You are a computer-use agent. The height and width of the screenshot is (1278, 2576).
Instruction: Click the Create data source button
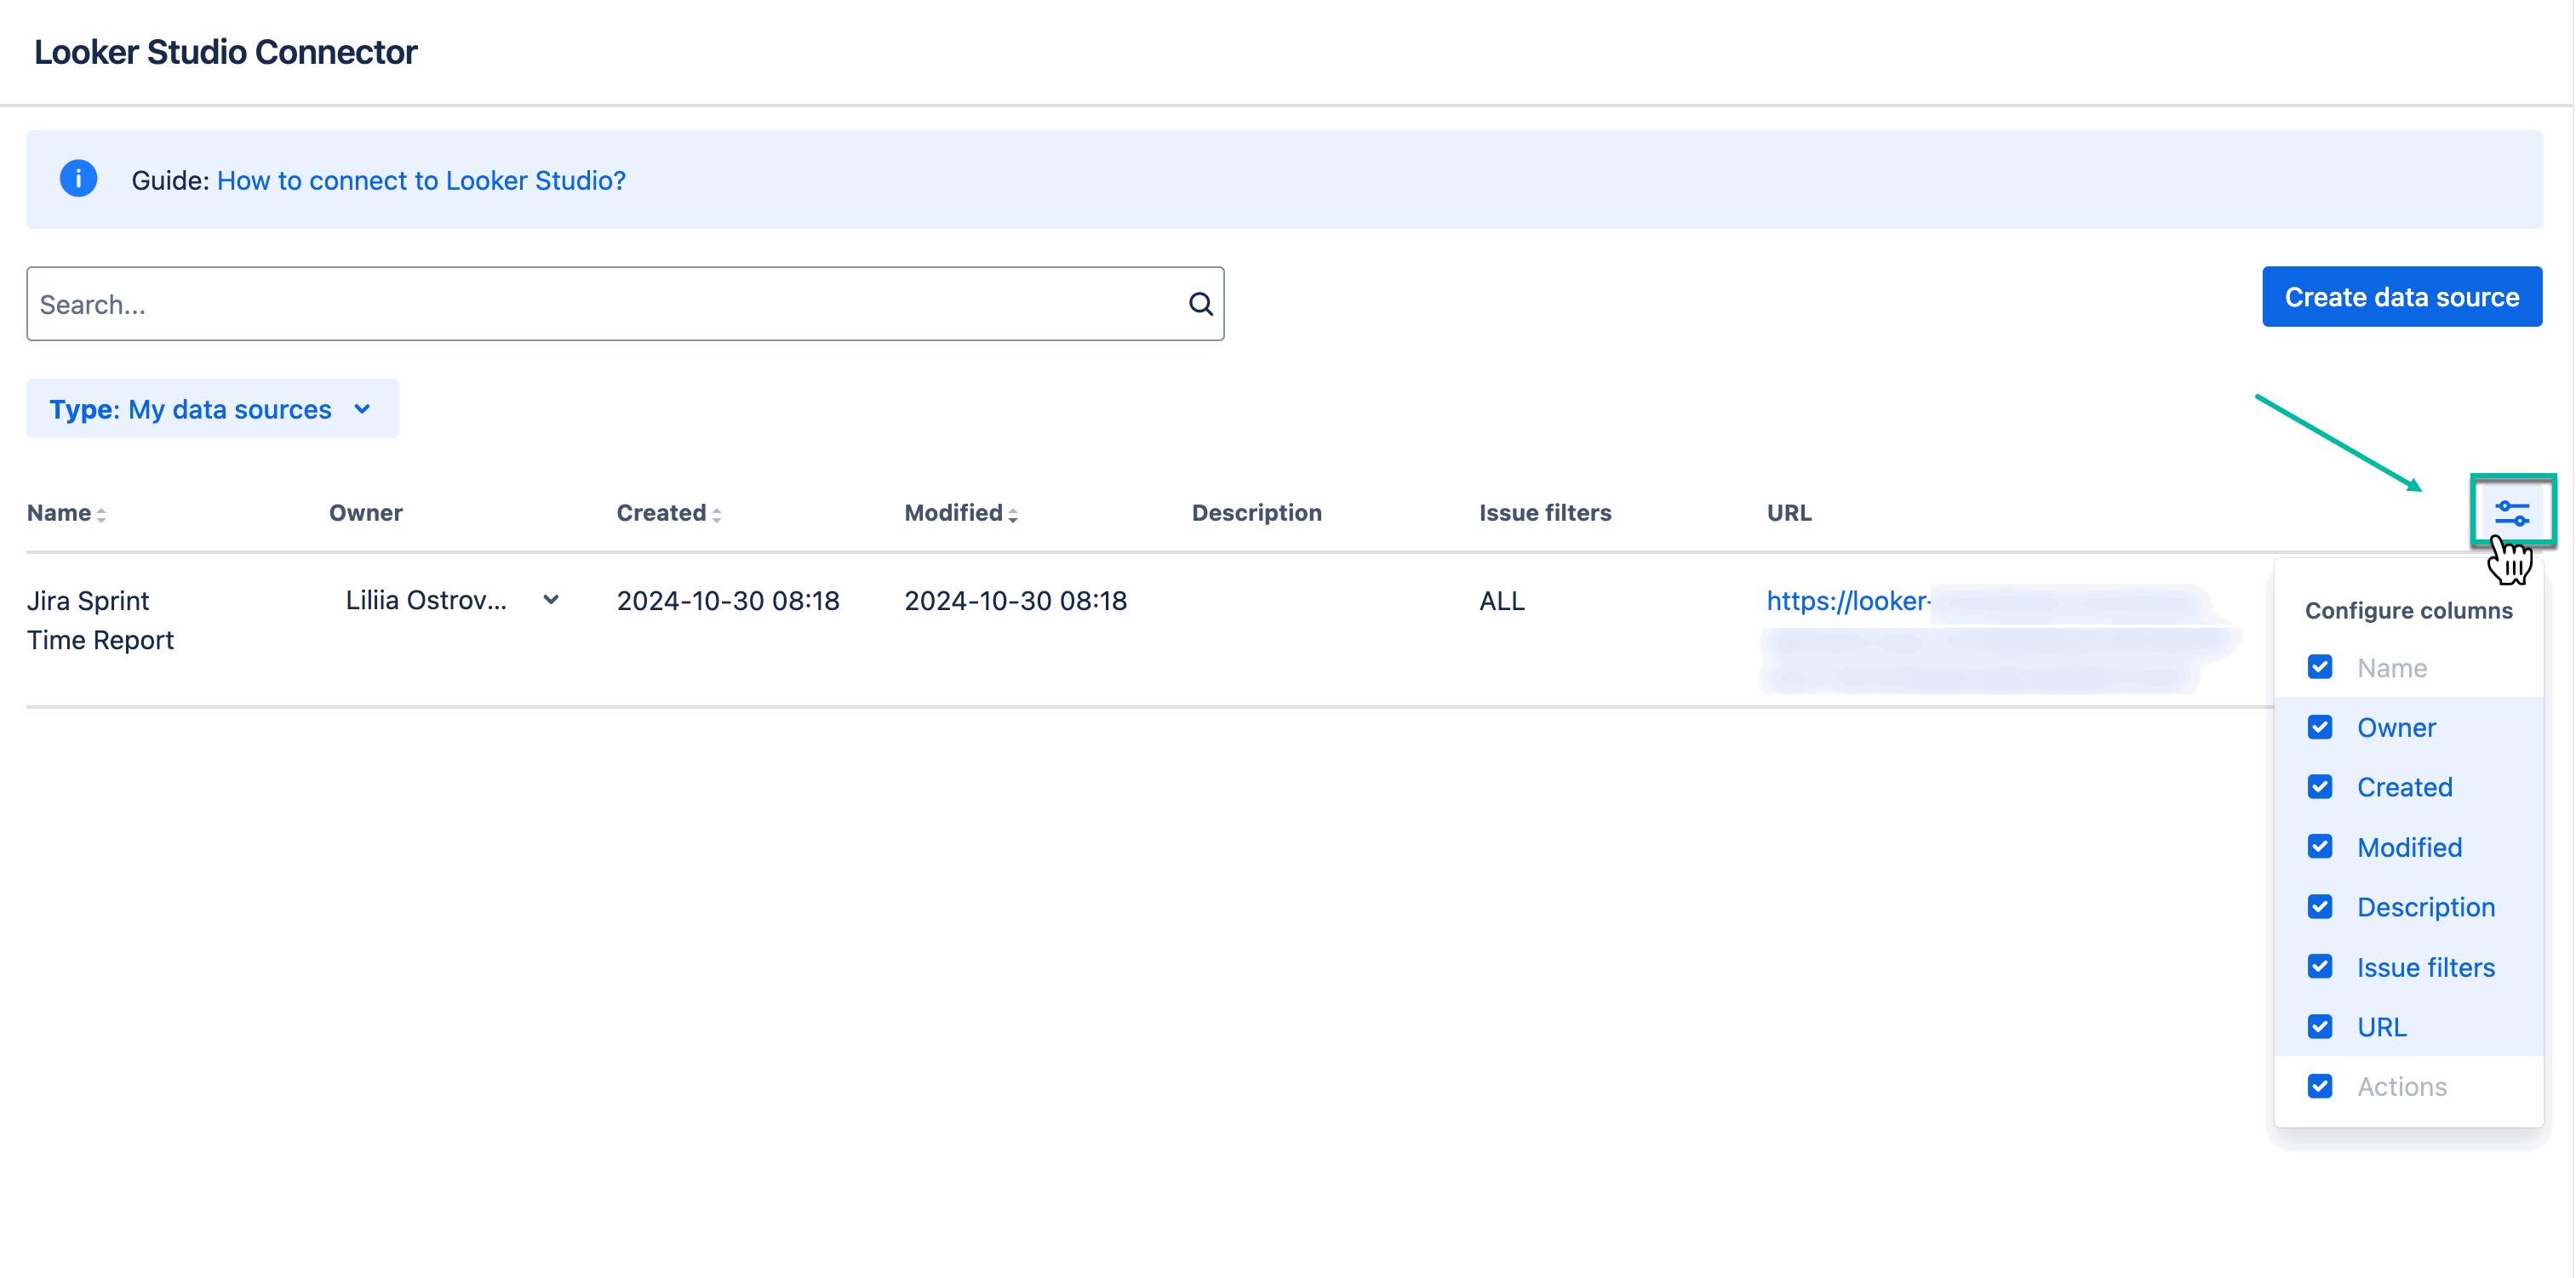click(2401, 297)
